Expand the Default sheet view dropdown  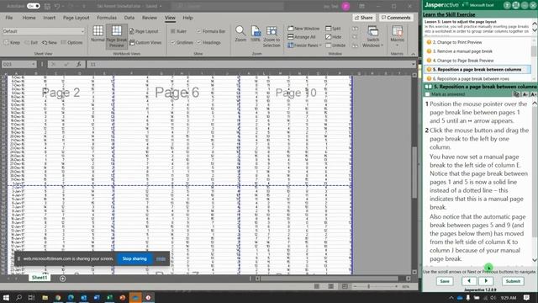pyautogui.click(x=82, y=31)
